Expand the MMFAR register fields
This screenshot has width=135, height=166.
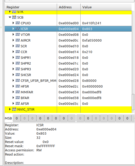point(13,92)
